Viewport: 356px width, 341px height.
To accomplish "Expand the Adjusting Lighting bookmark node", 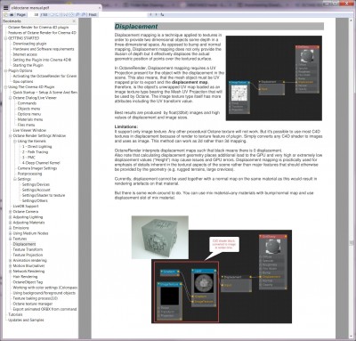I will click(10, 217).
